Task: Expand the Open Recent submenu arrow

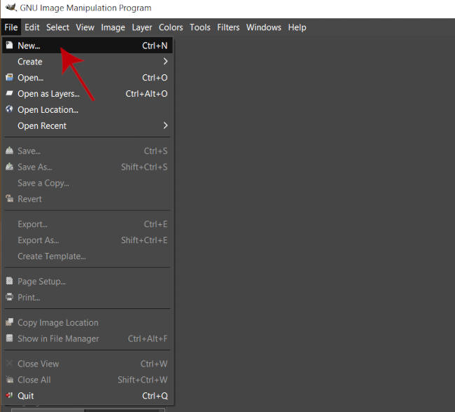Action: (165, 125)
